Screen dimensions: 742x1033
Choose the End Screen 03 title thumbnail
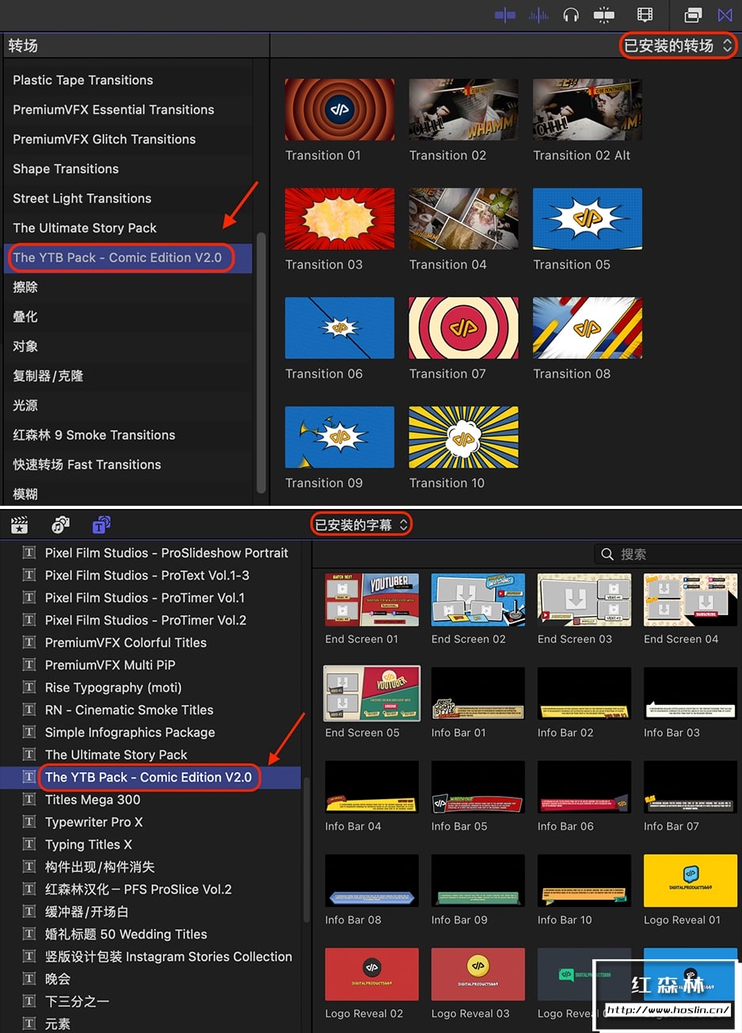point(584,600)
